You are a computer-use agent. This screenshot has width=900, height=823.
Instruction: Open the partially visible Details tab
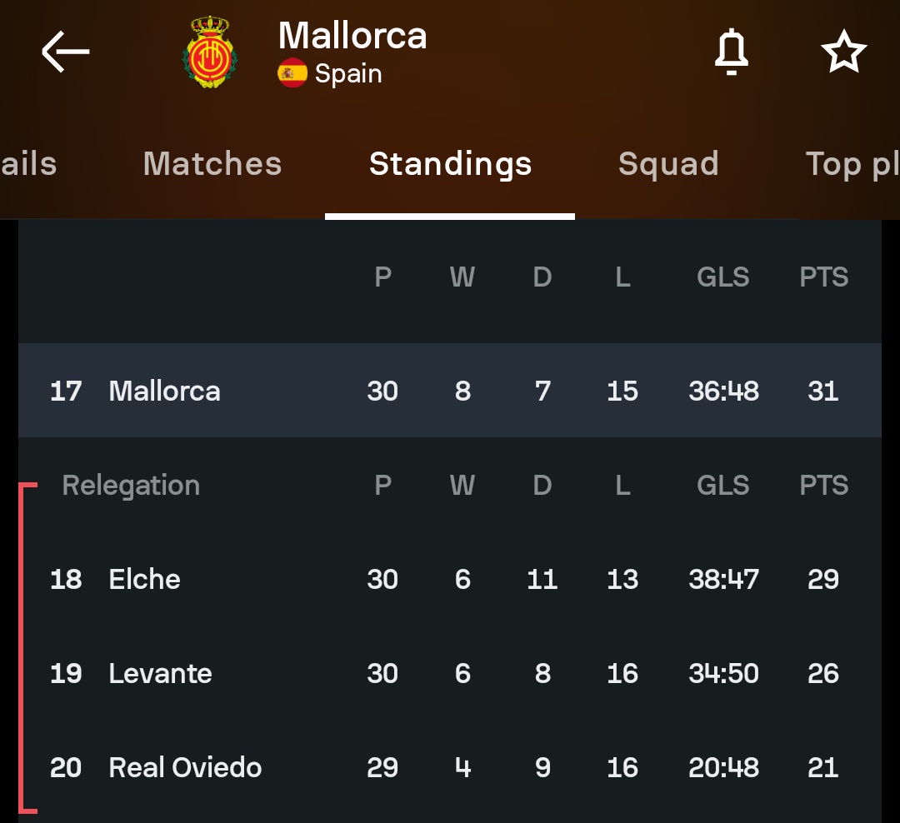pos(28,164)
